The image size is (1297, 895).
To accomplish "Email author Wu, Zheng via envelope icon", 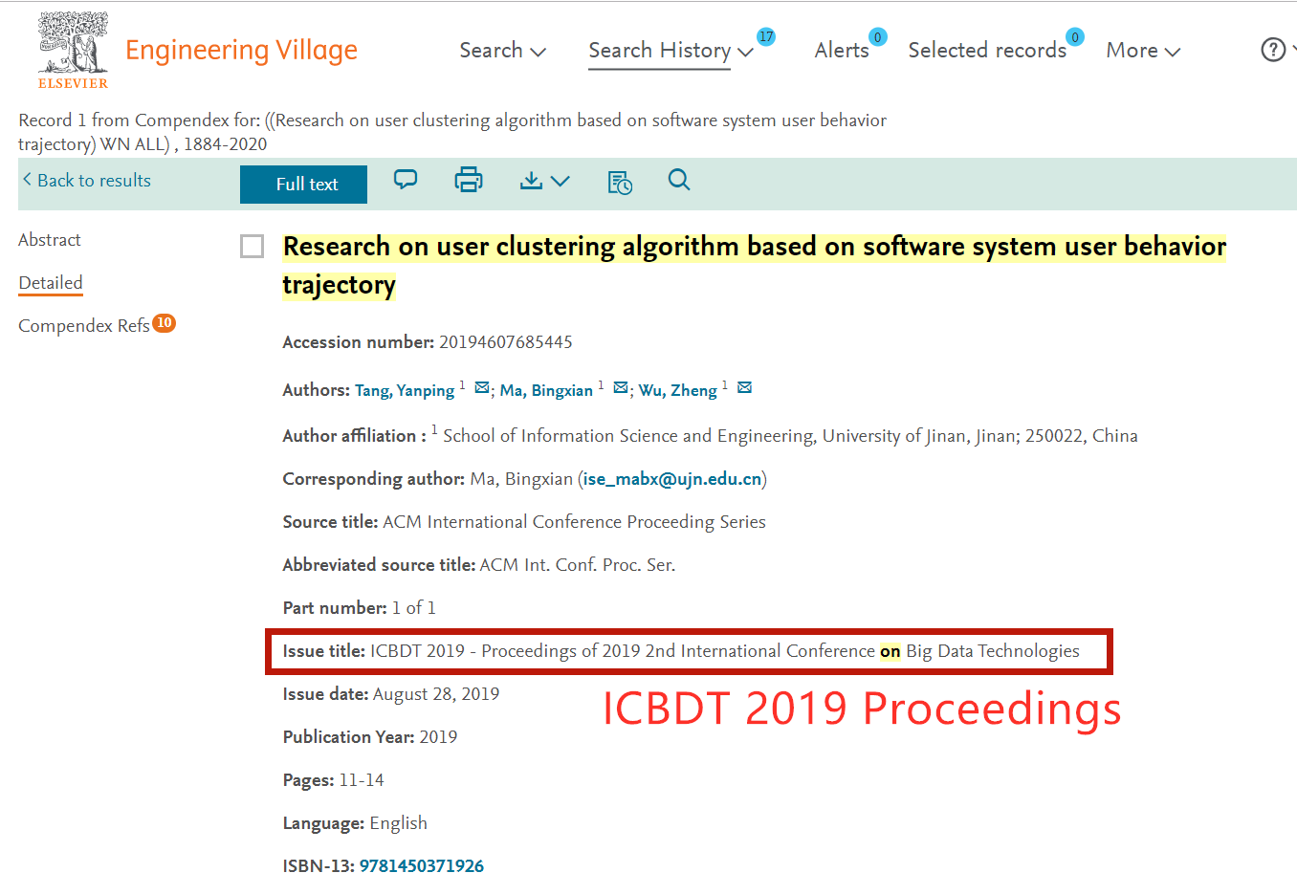I will tap(745, 387).
